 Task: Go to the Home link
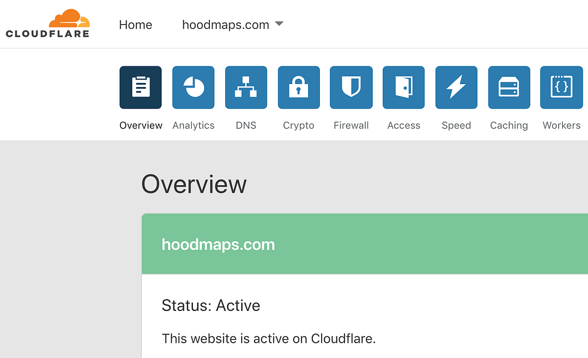(x=135, y=25)
